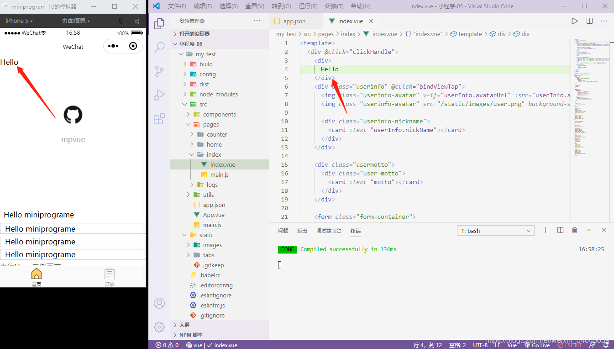Image resolution: width=614 pixels, height=349 pixels.
Task: Click the ESLint status bar item
Action: (569, 345)
